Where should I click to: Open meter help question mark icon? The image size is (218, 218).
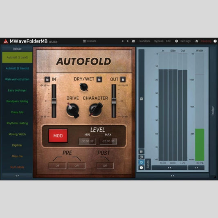point(142,168)
